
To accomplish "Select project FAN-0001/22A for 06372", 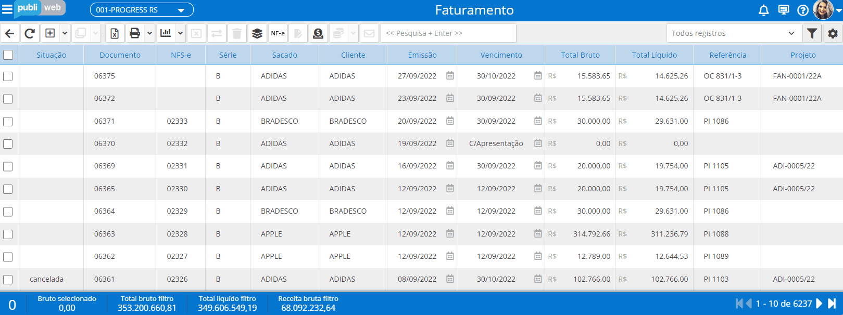I will tap(797, 98).
